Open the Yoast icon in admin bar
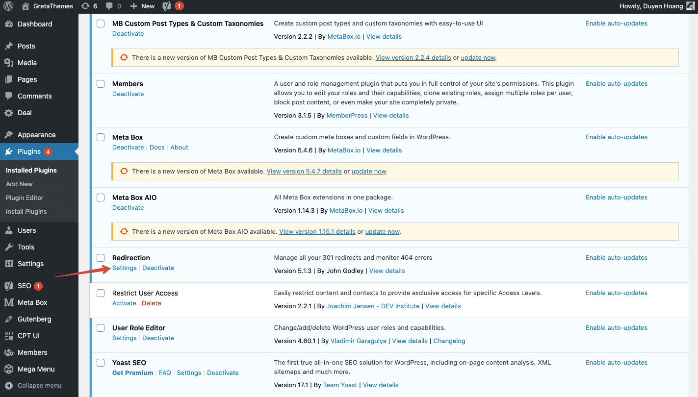The image size is (698, 397). point(167,6)
